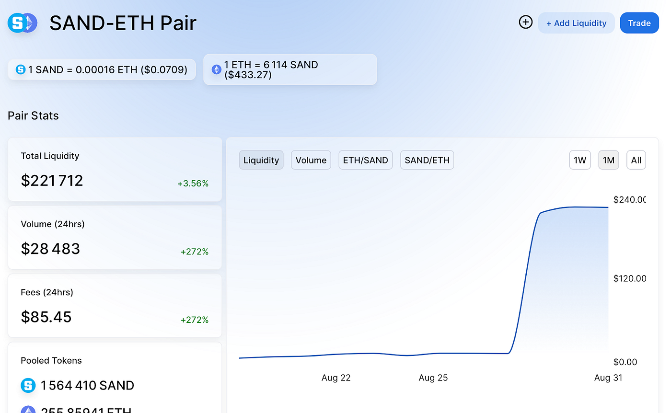Click the SAND-ETH Pair title
The image size is (671, 413).
pyautogui.click(x=123, y=23)
